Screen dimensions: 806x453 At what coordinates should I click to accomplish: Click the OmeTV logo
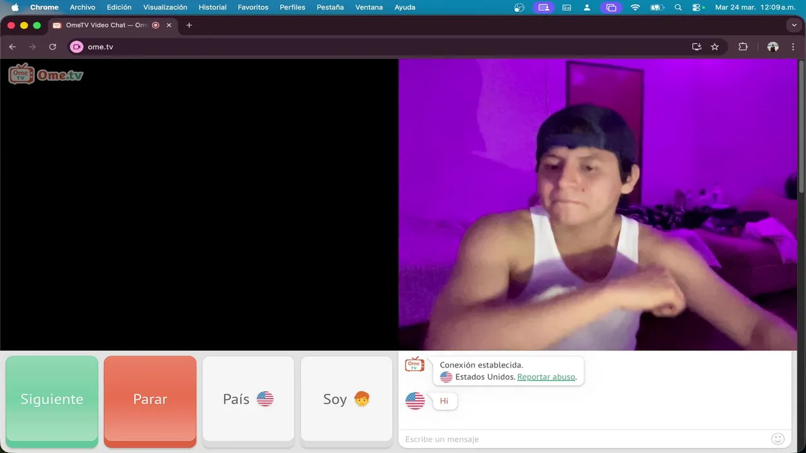click(x=45, y=74)
